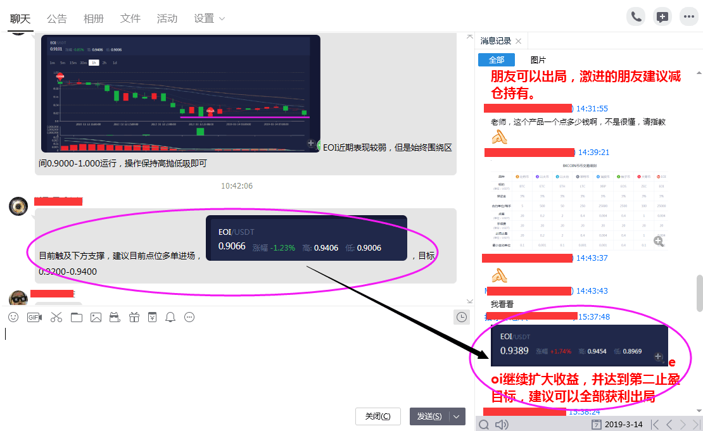The height and width of the screenshot is (431, 703).
Task: Open the EOI/USDT candlestick chart thumbnail
Action: pyautogui.click(x=180, y=94)
